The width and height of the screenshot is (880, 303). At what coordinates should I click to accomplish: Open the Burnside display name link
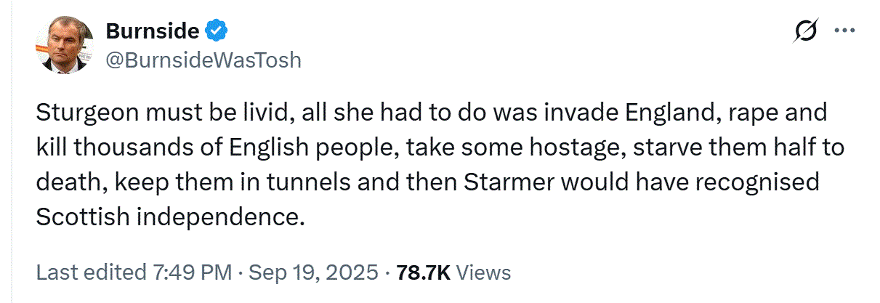[x=153, y=31]
